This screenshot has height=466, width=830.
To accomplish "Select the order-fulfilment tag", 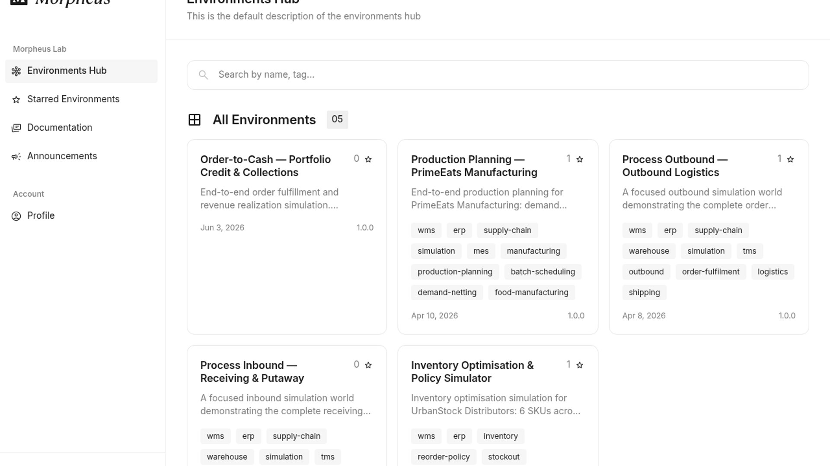I will click(711, 272).
